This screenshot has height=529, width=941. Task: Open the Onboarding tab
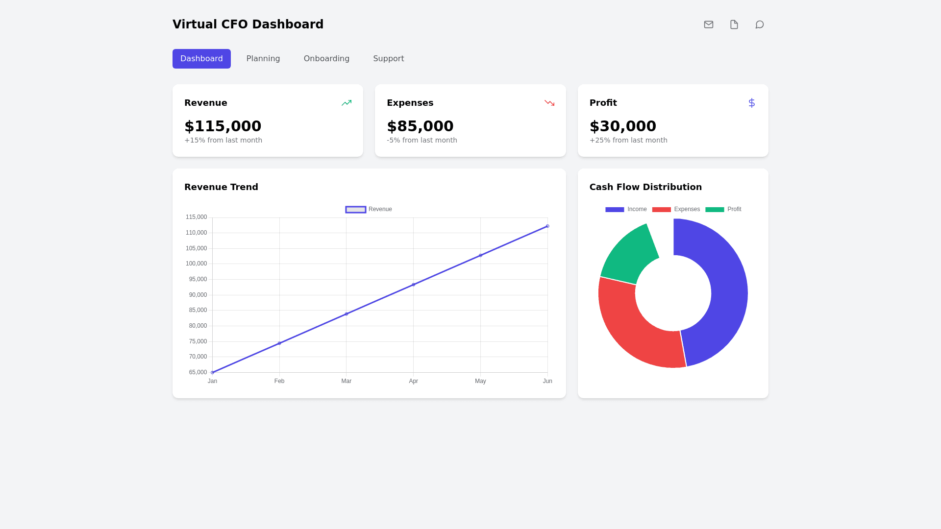[x=326, y=59]
